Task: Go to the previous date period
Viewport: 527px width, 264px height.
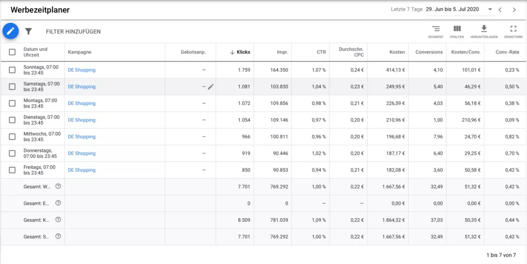Action: pyautogui.click(x=500, y=10)
